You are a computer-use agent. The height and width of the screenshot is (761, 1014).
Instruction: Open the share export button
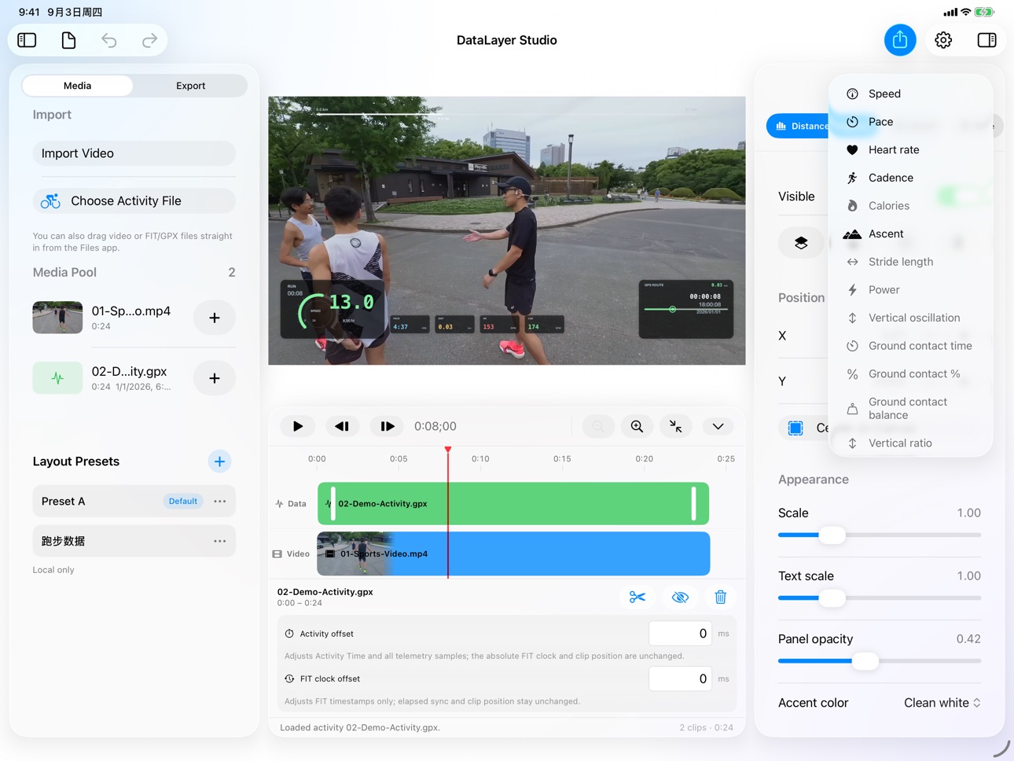point(900,40)
